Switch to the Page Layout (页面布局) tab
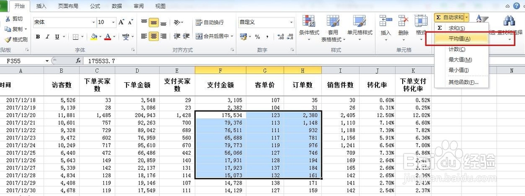 [68, 6]
